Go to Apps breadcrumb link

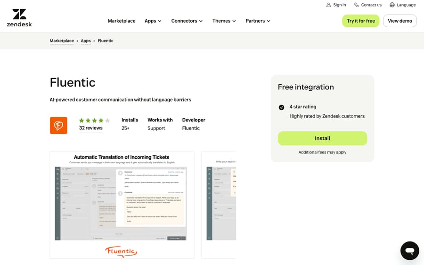coord(86,41)
